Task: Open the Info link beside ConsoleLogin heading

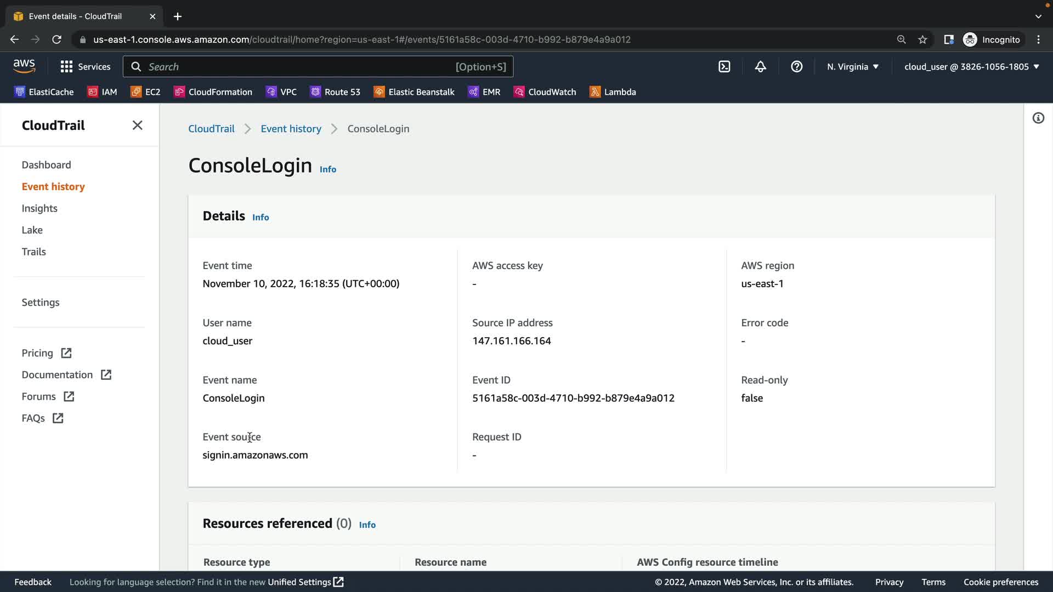Action: tap(328, 169)
